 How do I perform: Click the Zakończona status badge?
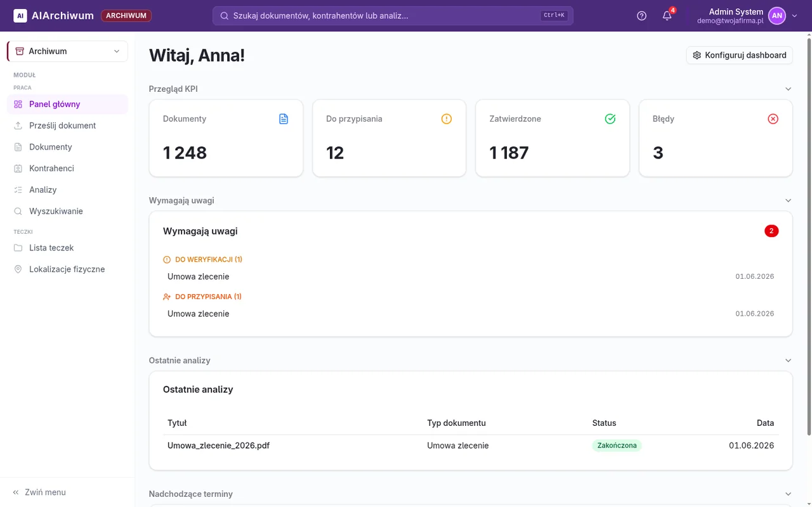[617, 446]
